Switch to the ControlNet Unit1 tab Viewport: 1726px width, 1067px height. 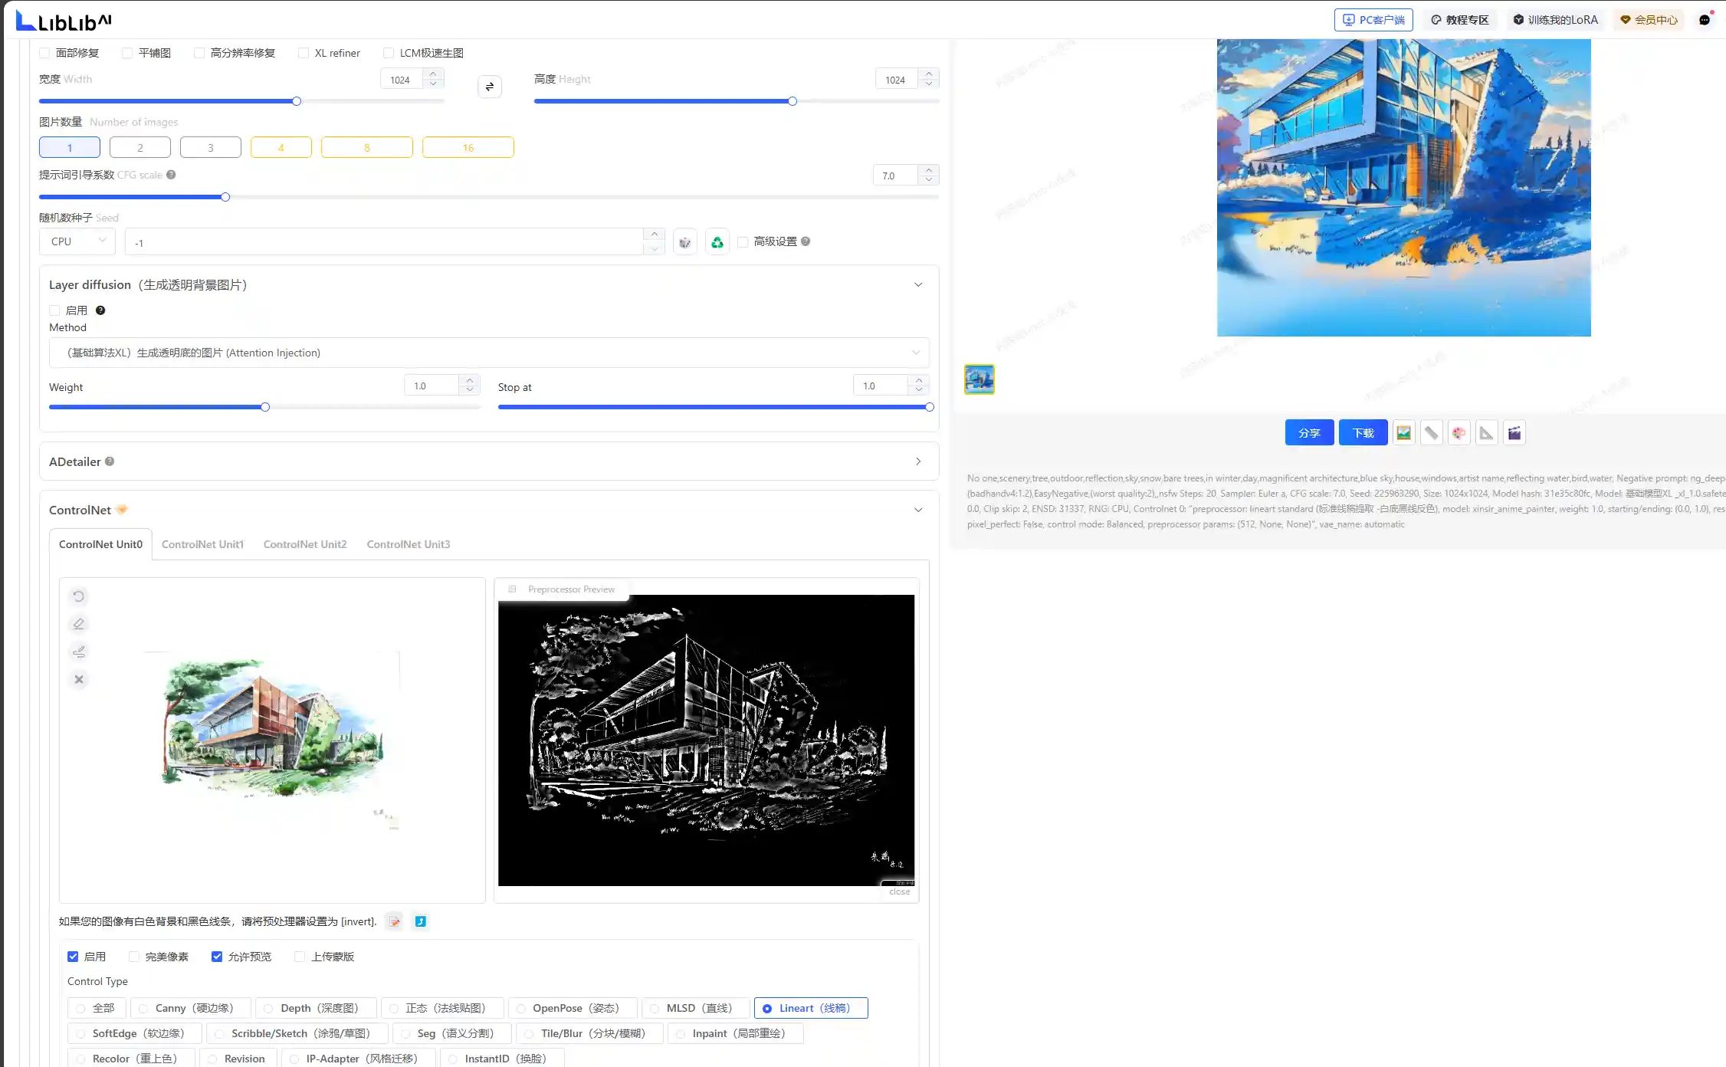pos(202,544)
